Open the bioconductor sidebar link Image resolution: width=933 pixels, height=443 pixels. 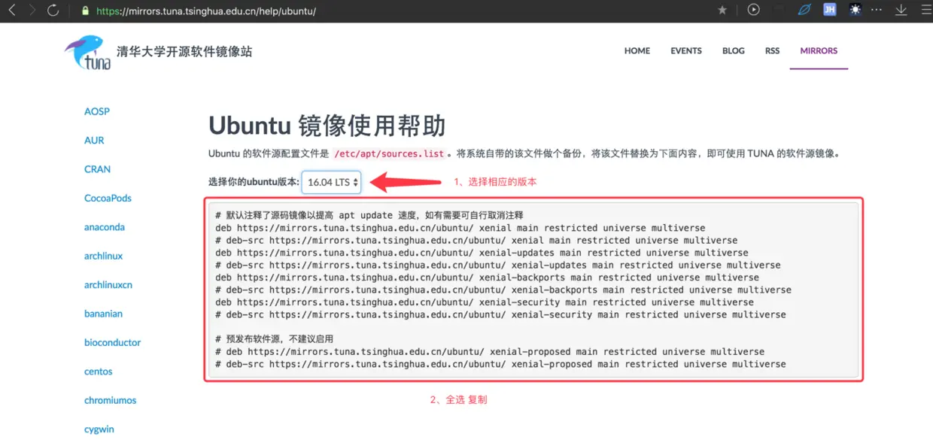(112, 343)
